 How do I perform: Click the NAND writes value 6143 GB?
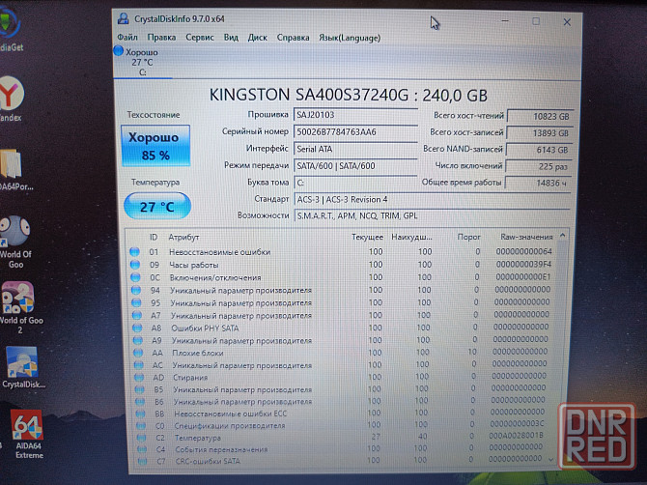539,150
